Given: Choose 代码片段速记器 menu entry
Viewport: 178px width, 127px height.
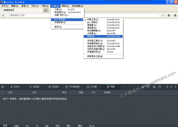Looking at the screenshot, I should 103,49.
